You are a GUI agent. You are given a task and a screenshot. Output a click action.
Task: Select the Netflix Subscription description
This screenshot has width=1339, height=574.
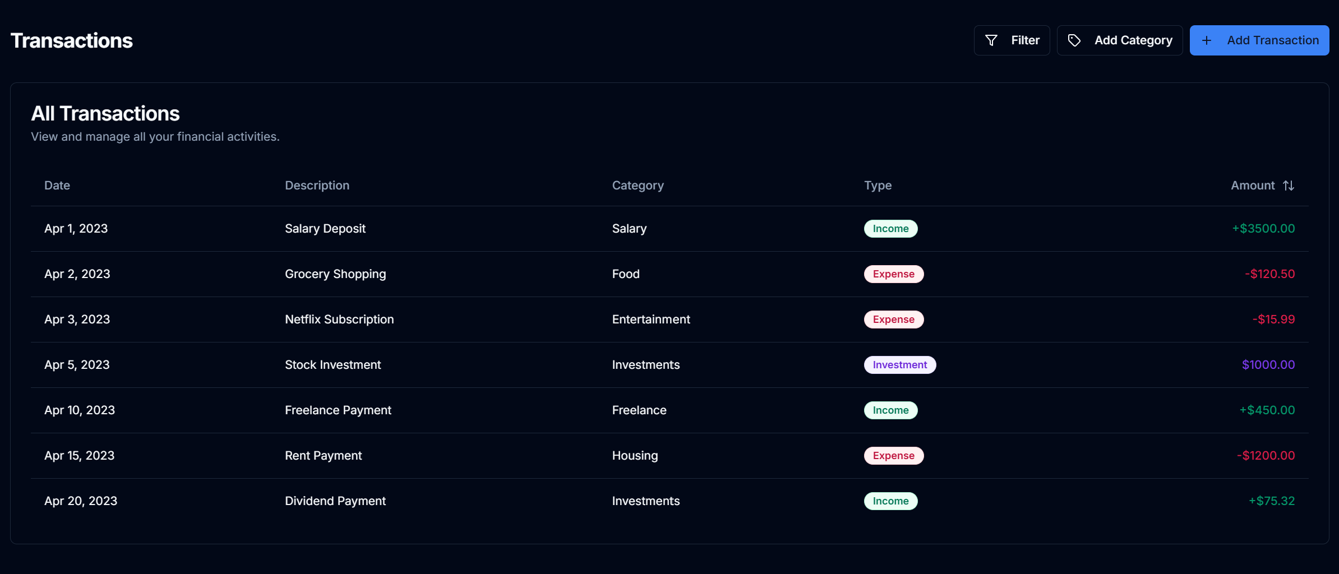coord(339,320)
